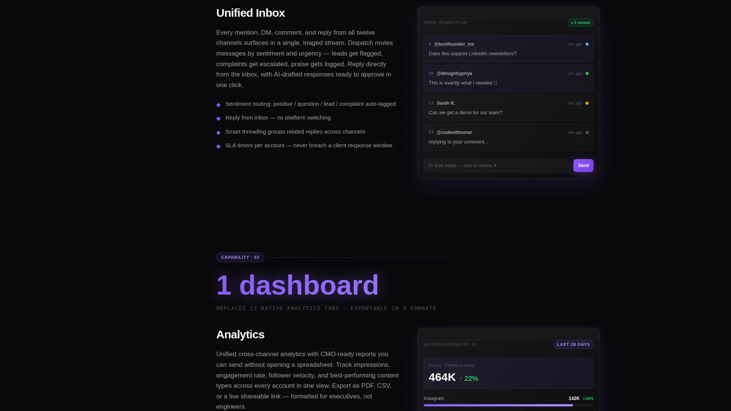Click the green status dot on @designbypriya
The height and width of the screenshot is (411, 731).
[587, 73]
